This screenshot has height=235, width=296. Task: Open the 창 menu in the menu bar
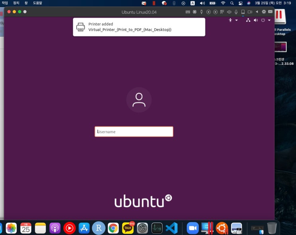coord(26,3)
